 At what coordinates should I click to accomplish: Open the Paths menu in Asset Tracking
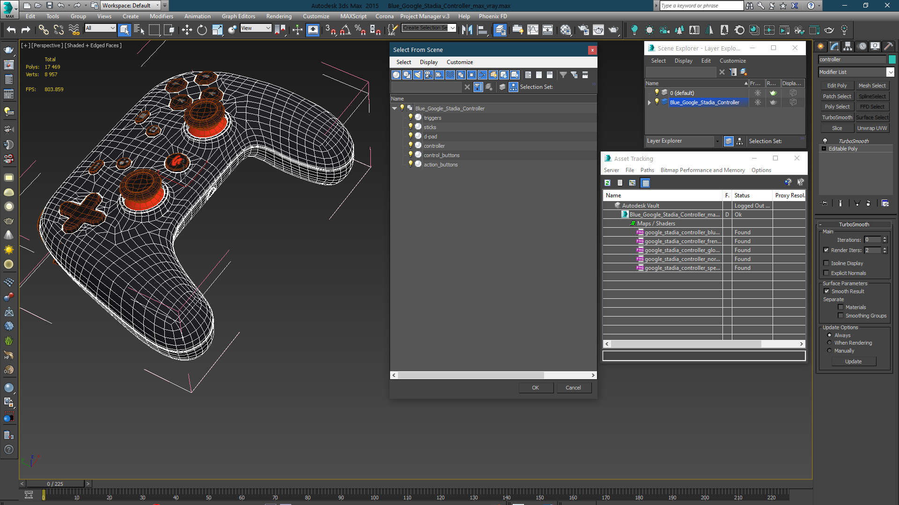point(647,170)
